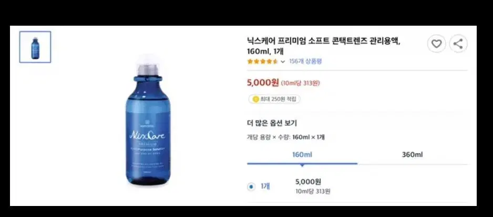Click the star rating icons
The image size is (493, 217).
(x=263, y=61)
